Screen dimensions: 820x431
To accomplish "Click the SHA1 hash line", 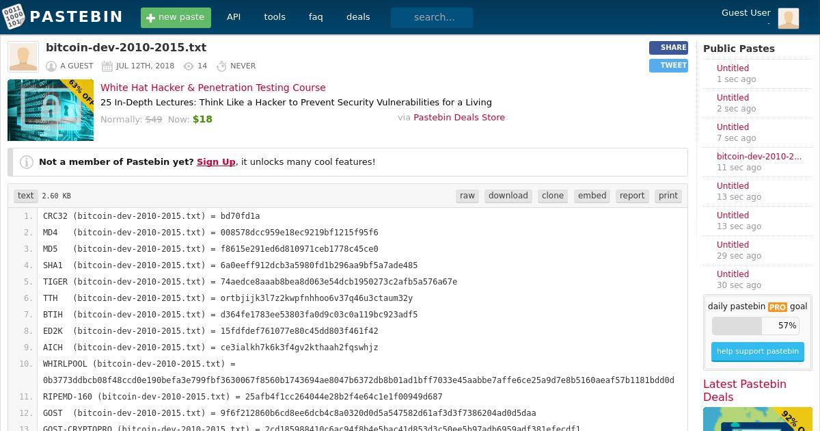I will coord(230,265).
